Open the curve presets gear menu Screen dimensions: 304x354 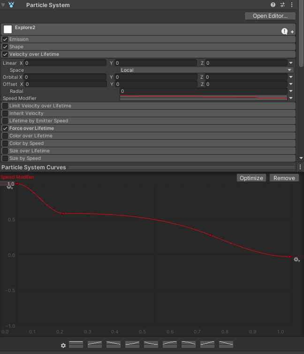63,346
